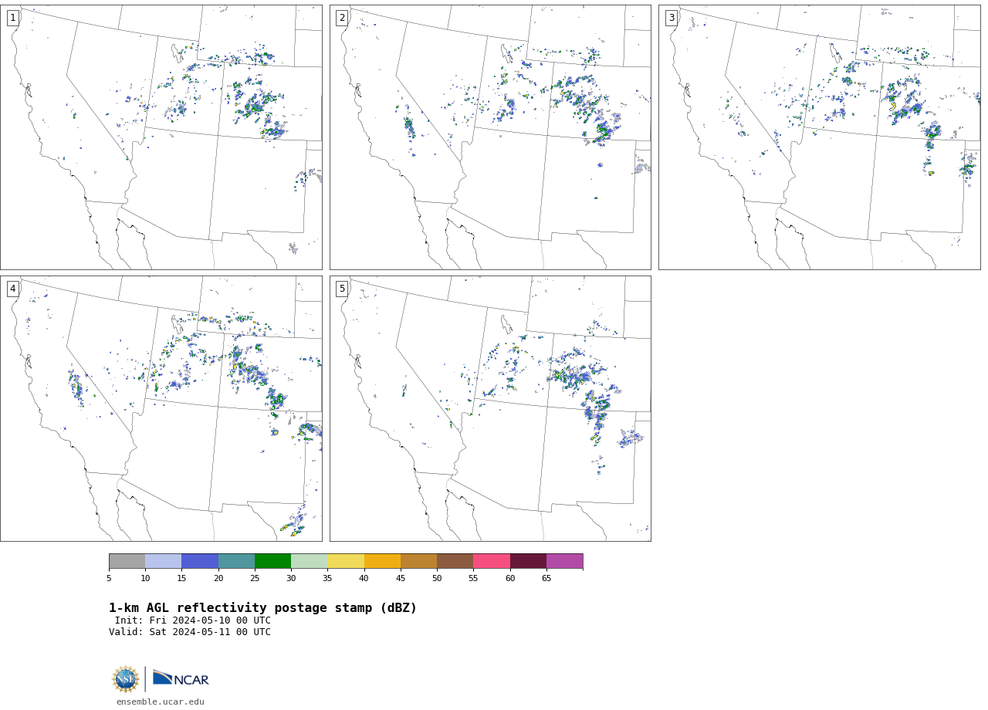The width and height of the screenshot is (988, 710).
Task: Click the orange 40-45 dBZ swatch
Action: coord(382,561)
